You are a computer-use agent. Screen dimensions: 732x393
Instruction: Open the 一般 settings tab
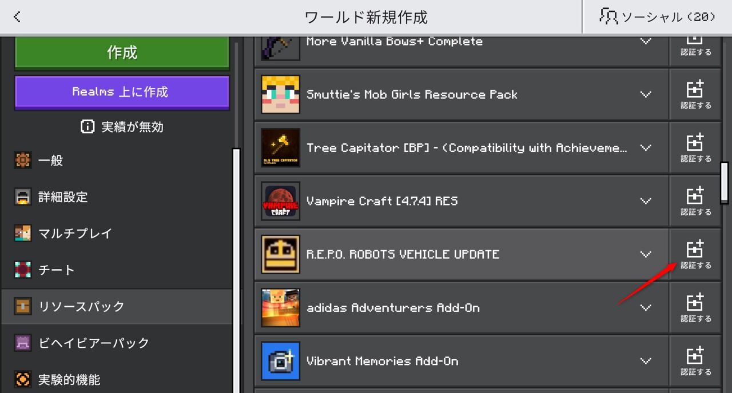(117, 161)
